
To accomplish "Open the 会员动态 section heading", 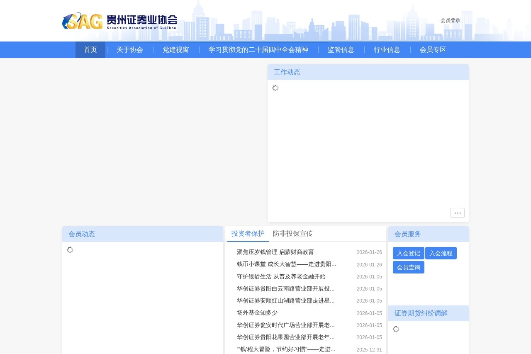I will tap(82, 234).
